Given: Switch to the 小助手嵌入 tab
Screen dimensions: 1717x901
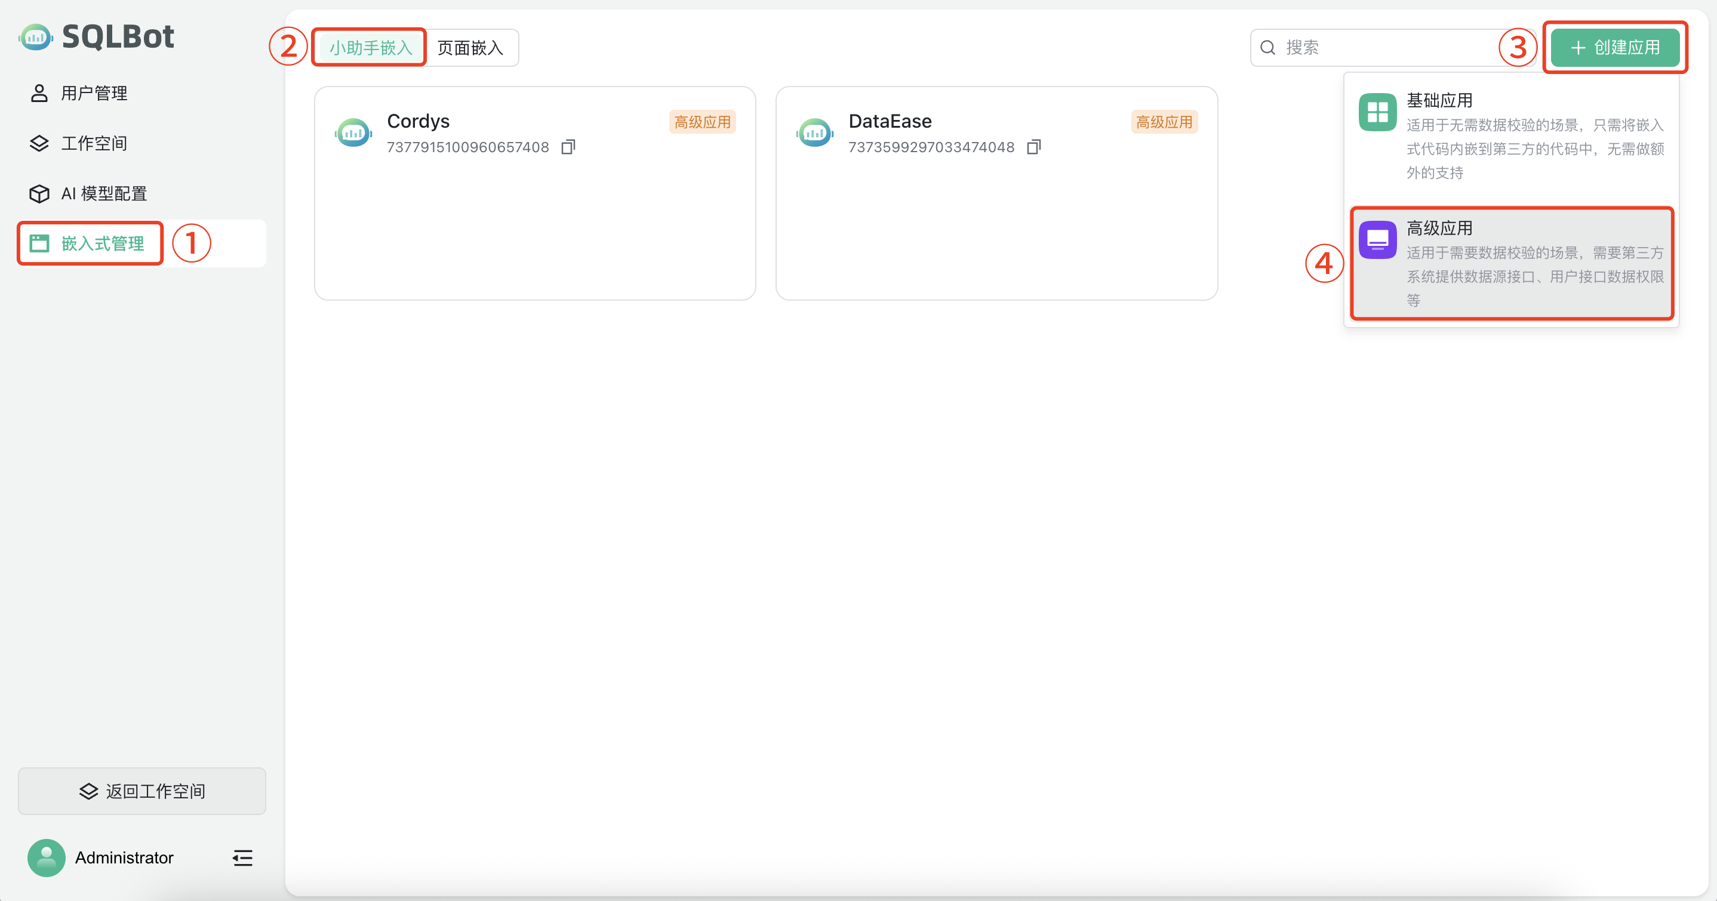Looking at the screenshot, I should (x=371, y=47).
